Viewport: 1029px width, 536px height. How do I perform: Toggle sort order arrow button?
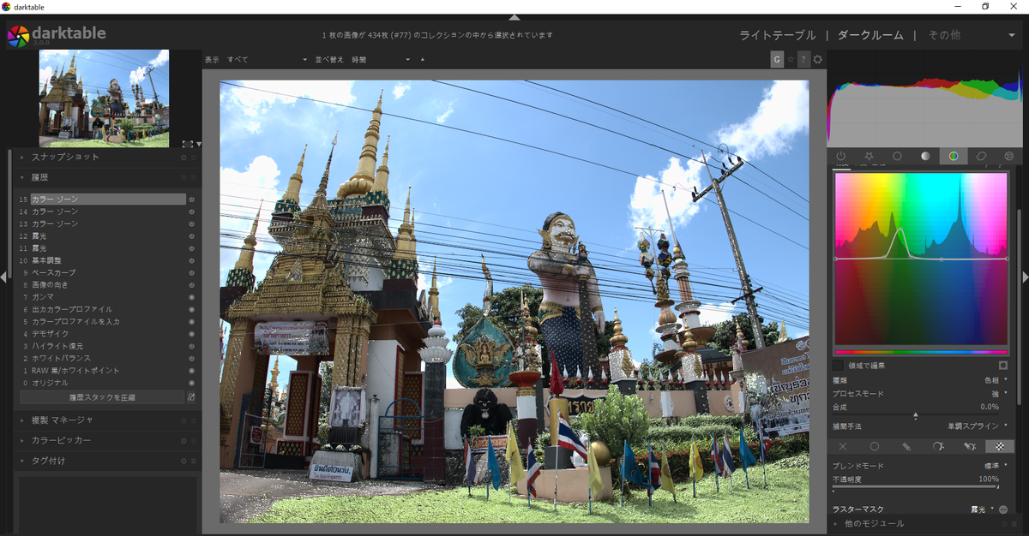422,60
